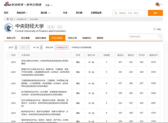Click the 双一流 tag
168x123 pixels.
[51, 27]
